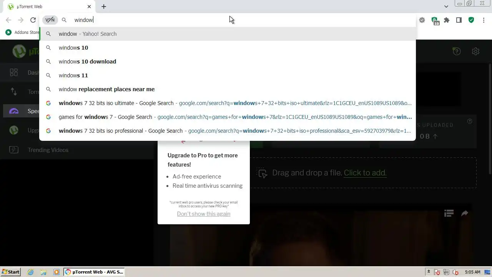Open the Extensions puzzle piece menu
Viewport: 492px width, 277px height.
pyautogui.click(x=447, y=20)
